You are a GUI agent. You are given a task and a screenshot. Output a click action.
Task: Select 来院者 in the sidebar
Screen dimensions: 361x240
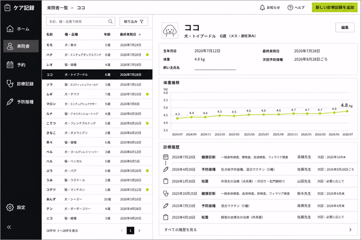coord(21,46)
